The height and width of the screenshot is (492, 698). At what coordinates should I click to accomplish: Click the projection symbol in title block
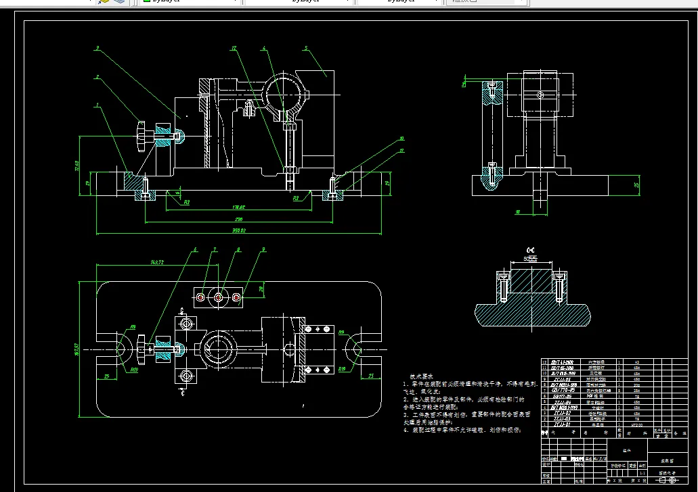coord(667,480)
